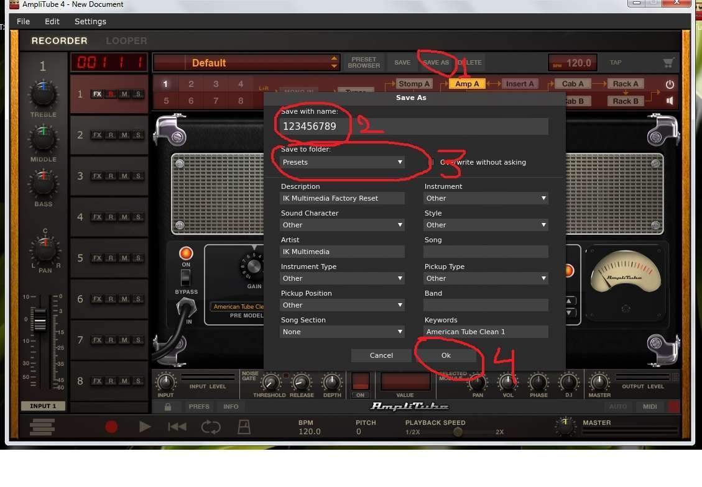Click the PHASE knob in bottom bar
This screenshot has height=487, width=702.
(x=538, y=383)
